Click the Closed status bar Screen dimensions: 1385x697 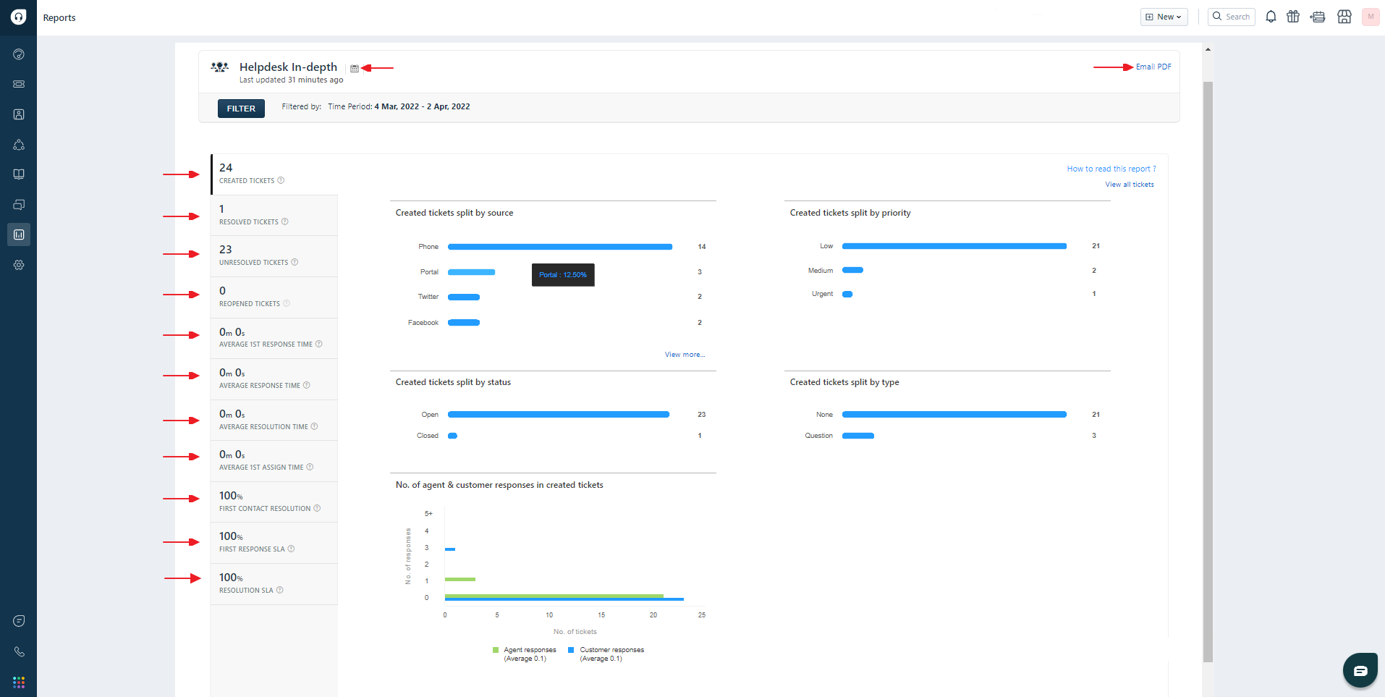[453, 436]
